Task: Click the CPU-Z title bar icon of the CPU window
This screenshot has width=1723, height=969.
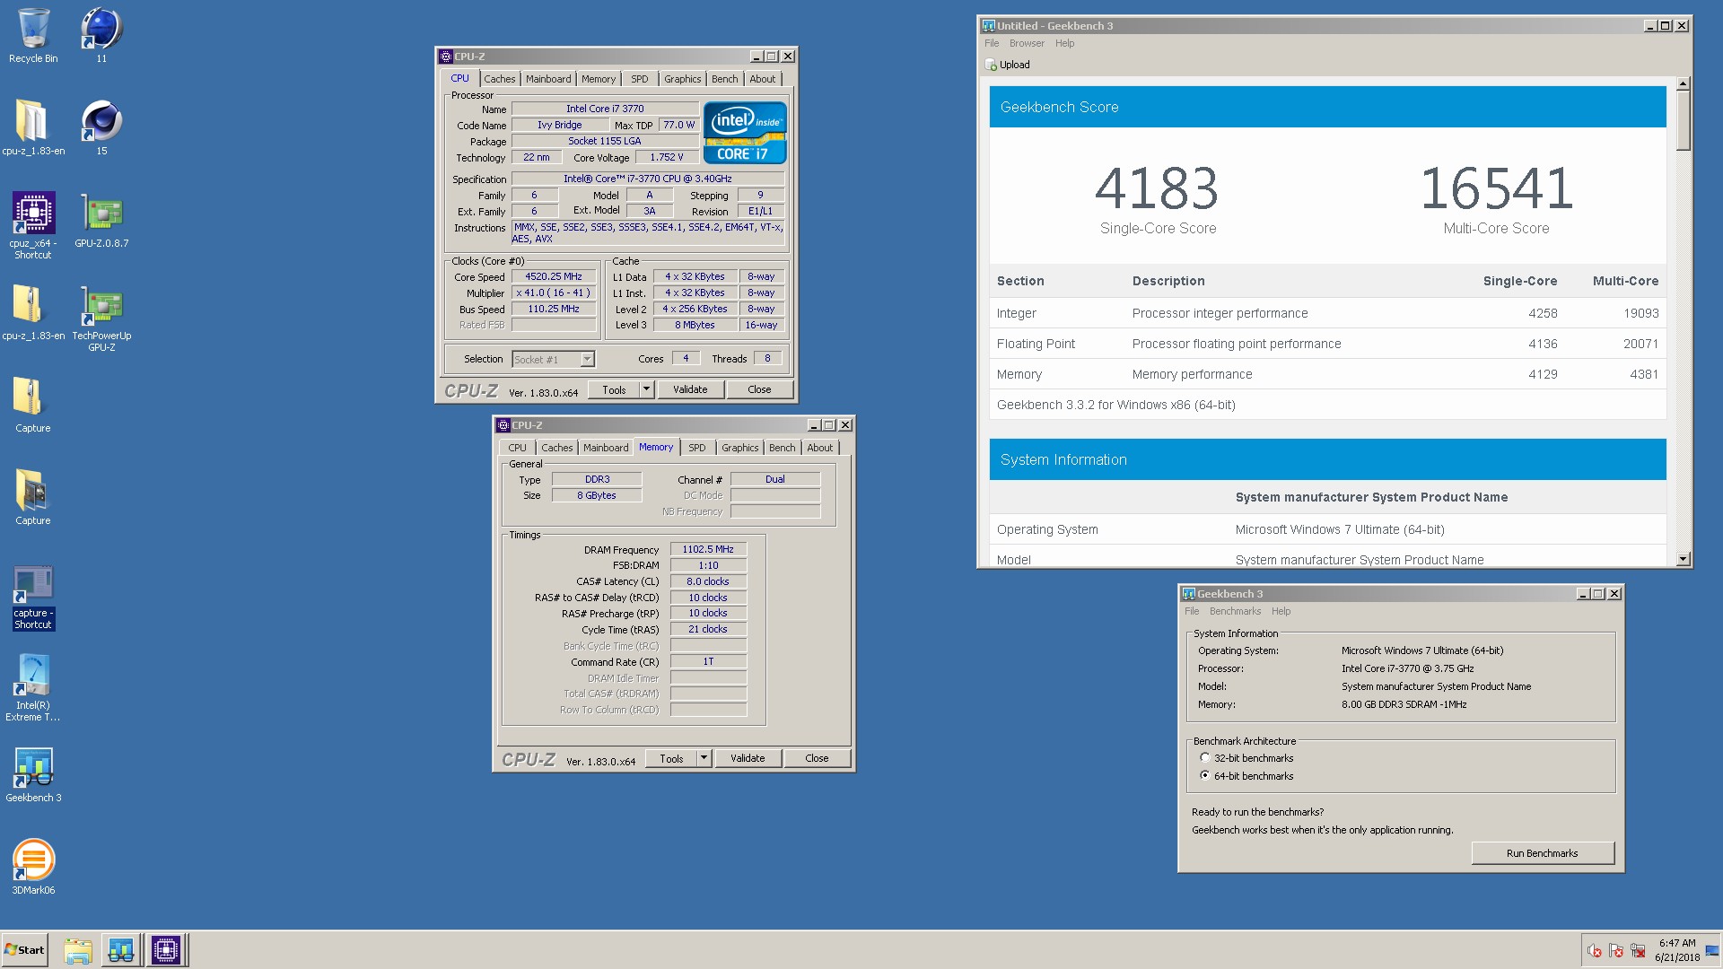Action: (446, 56)
